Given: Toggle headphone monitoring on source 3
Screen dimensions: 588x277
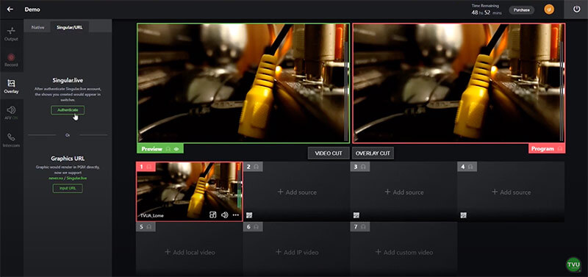Looking at the screenshot, I should 363,167.
